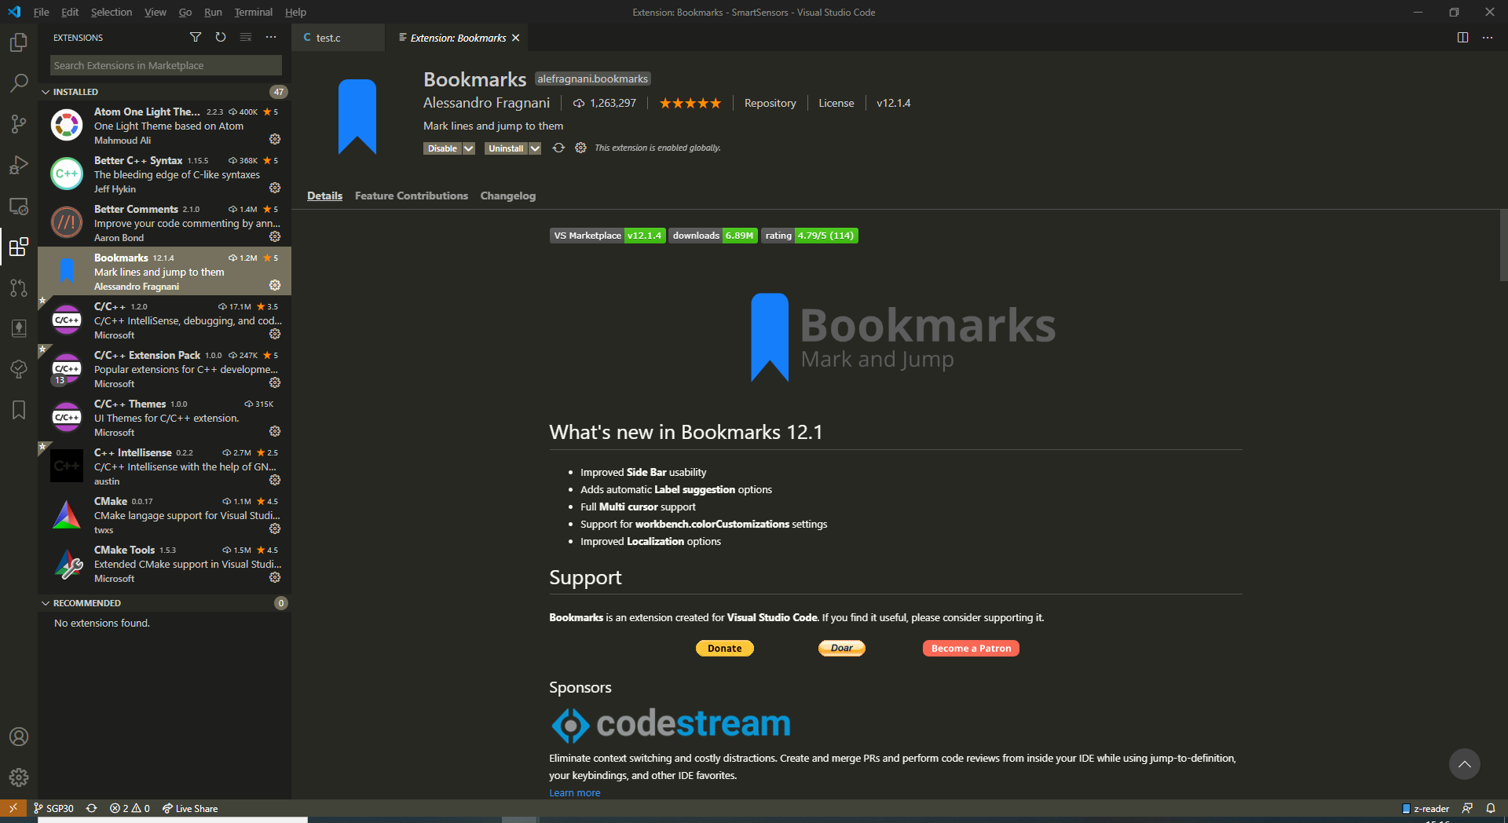The width and height of the screenshot is (1508, 823).
Task: Click the remote window indicator in status bar
Action: (x=13, y=808)
